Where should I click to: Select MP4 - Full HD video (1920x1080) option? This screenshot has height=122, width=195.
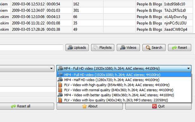(124, 75)
